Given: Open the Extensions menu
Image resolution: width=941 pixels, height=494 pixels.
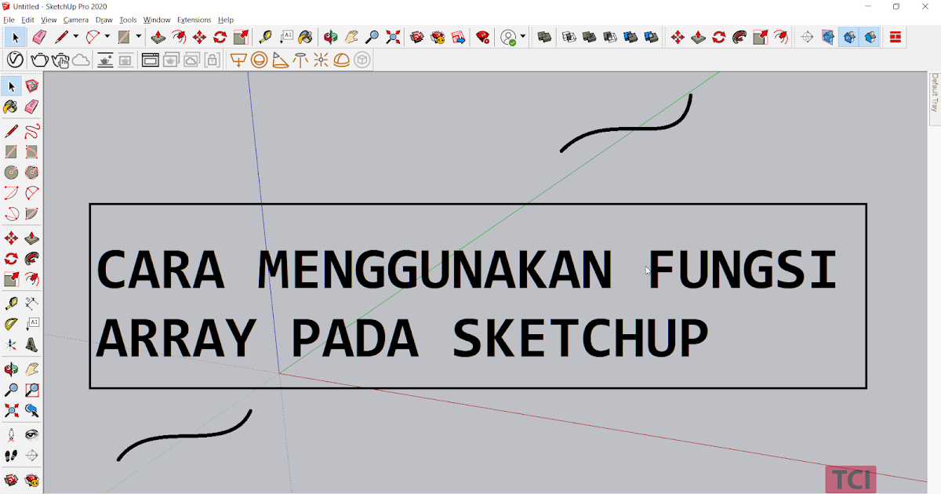Looking at the screenshot, I should click(194, 20).
